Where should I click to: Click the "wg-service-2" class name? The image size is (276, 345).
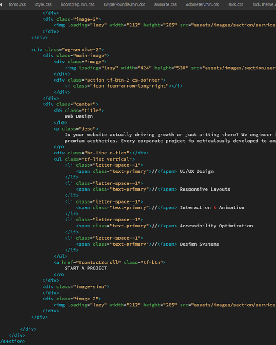point(82,49)
